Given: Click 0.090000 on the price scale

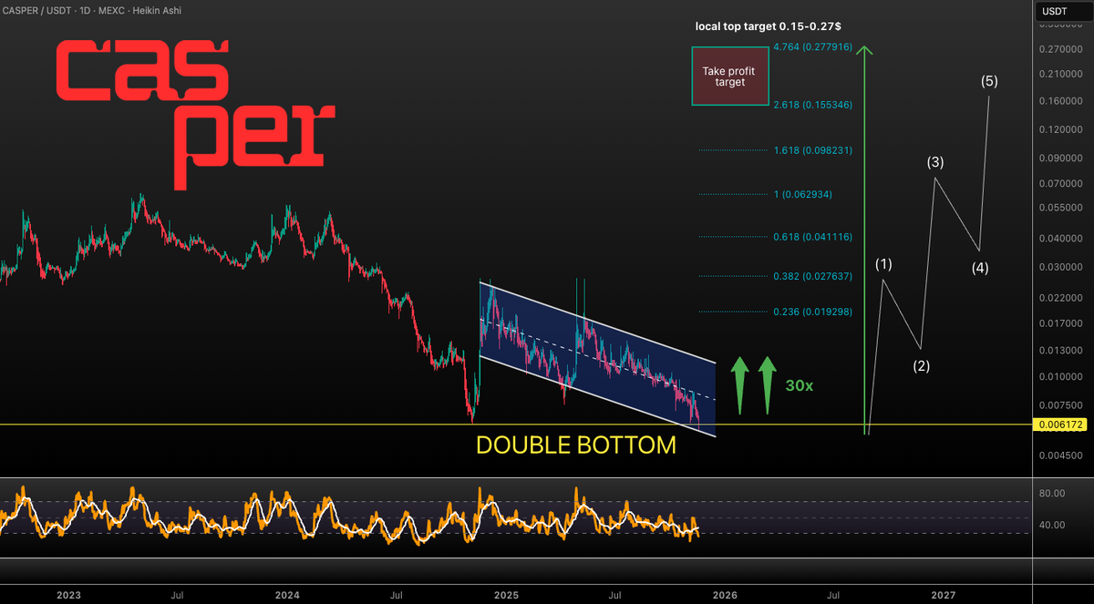Looking at the screenshot, I should [1059, 159].
